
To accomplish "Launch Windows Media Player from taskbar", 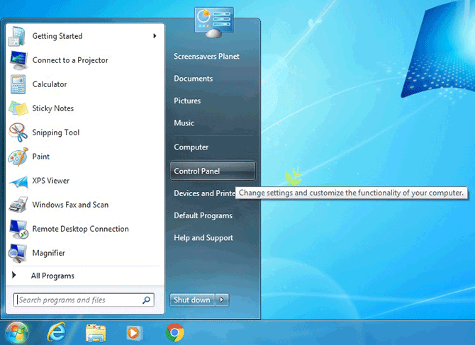I will point(134,333).
